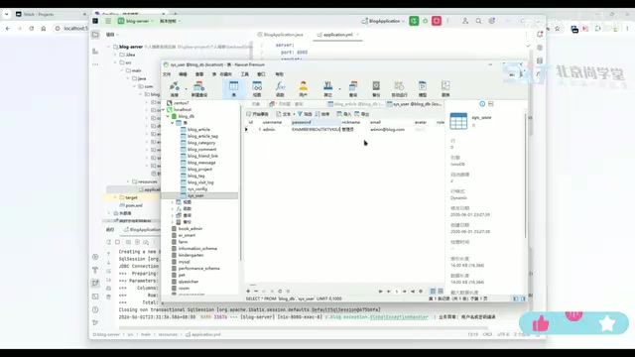Open the Window menu in Navicat
This screenshot has width=635, height=357.
click(x=261, y=74)
